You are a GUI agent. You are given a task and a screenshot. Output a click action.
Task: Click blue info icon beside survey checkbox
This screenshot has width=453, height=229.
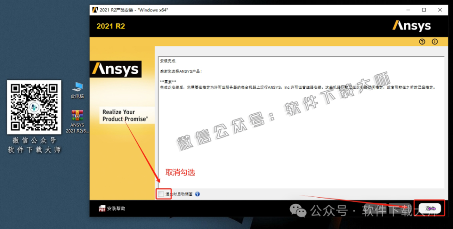[197, 194]
